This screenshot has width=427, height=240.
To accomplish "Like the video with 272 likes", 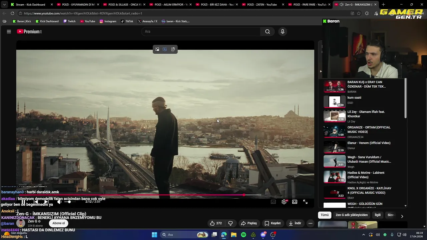I will coord(216,223).
